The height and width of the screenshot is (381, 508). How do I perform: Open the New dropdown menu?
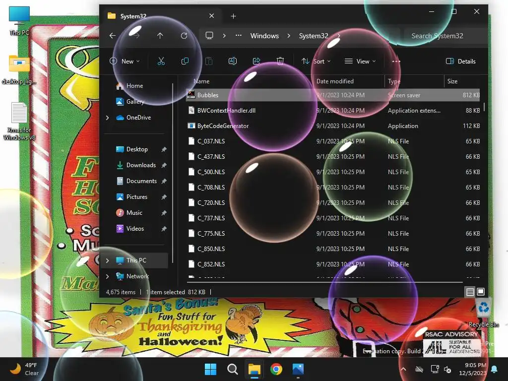point(125,61)
